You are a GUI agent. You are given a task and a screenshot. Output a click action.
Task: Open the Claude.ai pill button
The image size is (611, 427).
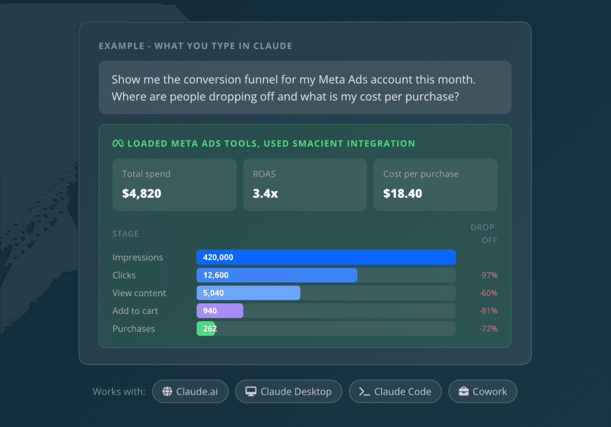[x=190, y=392]
